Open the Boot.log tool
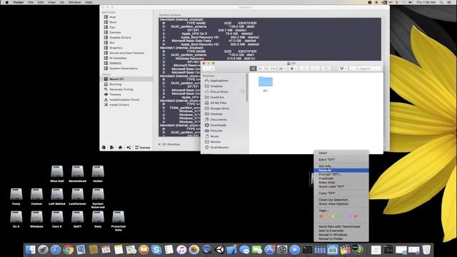Viewport: 457px width, 257px height. (x=116, y=84)
